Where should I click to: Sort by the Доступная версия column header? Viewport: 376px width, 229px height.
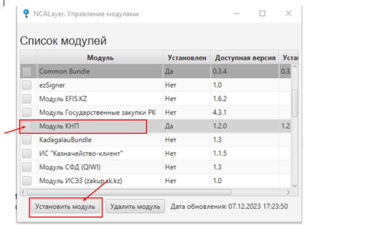[x=245, y=58]
